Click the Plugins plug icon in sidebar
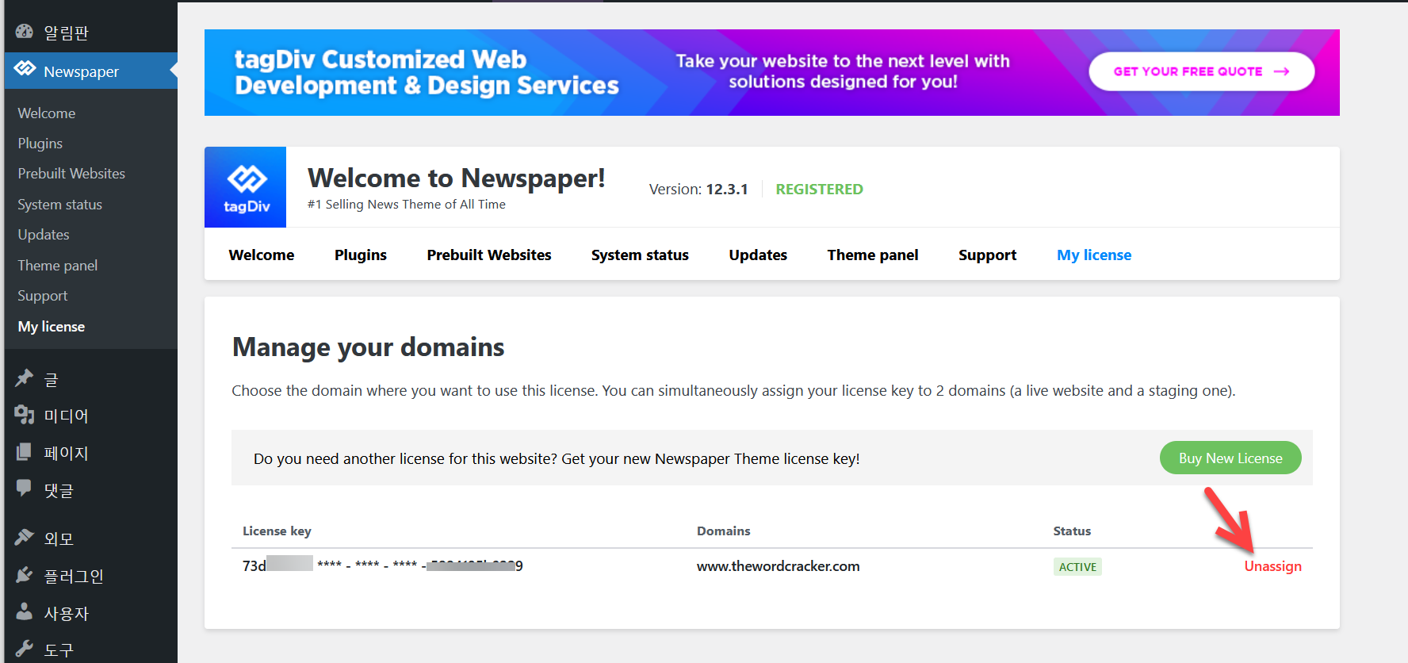 [x=25, y=575]
